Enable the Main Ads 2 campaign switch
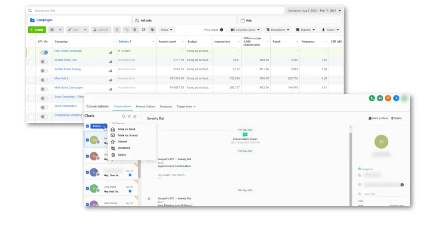The image size is (448, 226). point(44,80)
